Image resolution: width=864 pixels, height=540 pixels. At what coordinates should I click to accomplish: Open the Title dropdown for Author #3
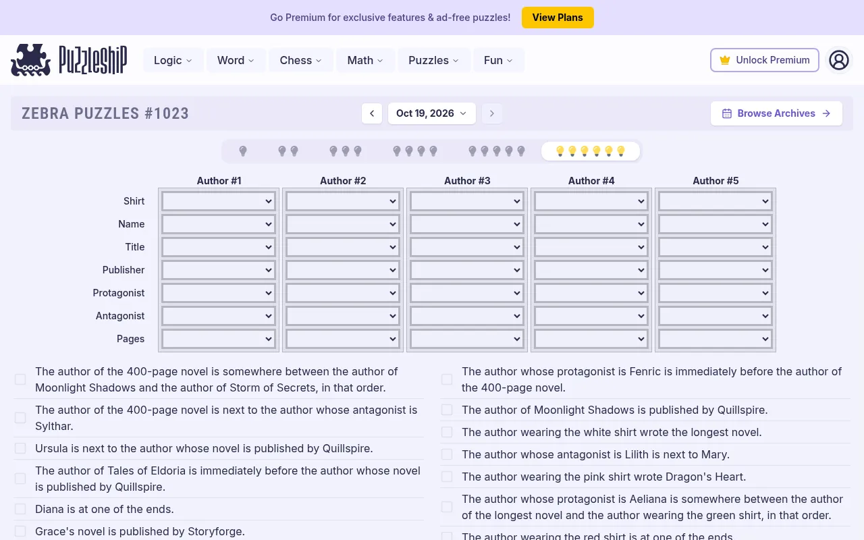[x=467, y=247]
